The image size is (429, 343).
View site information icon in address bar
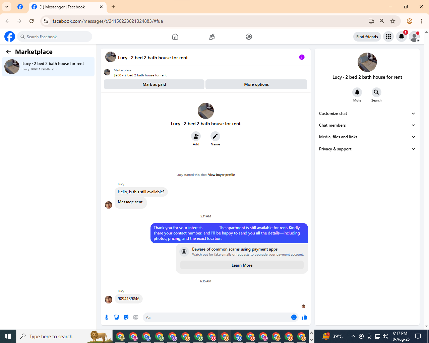pos(46,21)
